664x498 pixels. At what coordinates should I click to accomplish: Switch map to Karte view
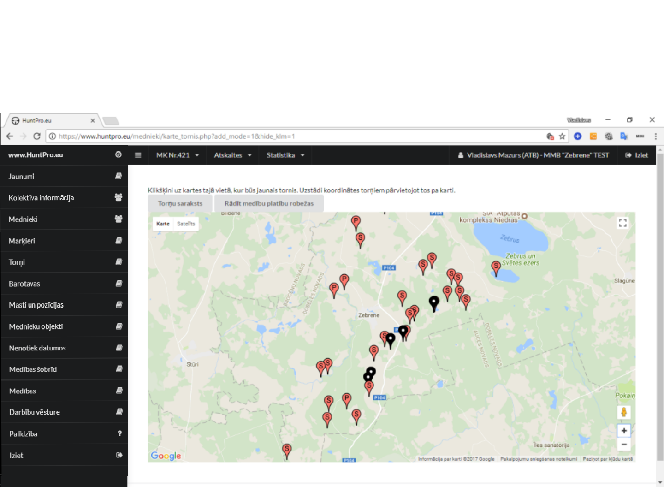[163, 224]
